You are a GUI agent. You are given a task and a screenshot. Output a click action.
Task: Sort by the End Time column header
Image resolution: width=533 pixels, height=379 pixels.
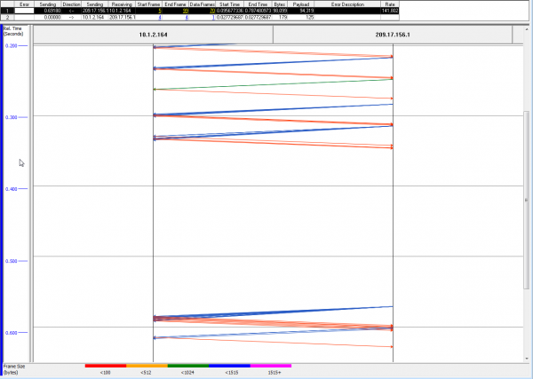click(x=258, y=4)
